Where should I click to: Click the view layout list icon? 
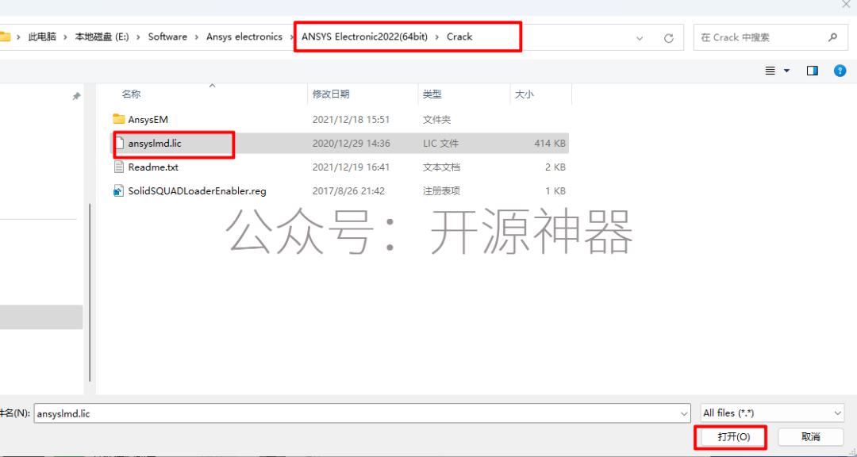(770, 71)
